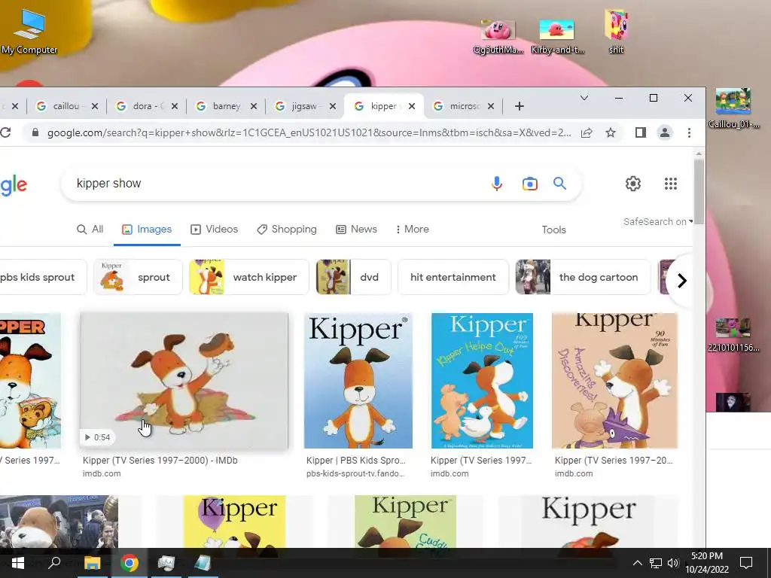Image resolution: width=771 pixels, height=578 pixels.
Task: Close the kipper tab
Action: tap(412, 106)
